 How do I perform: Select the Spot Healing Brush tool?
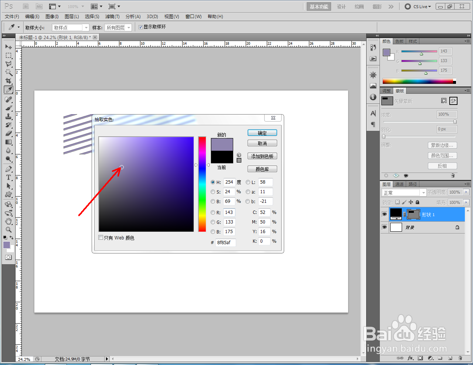tap(8, 99)
